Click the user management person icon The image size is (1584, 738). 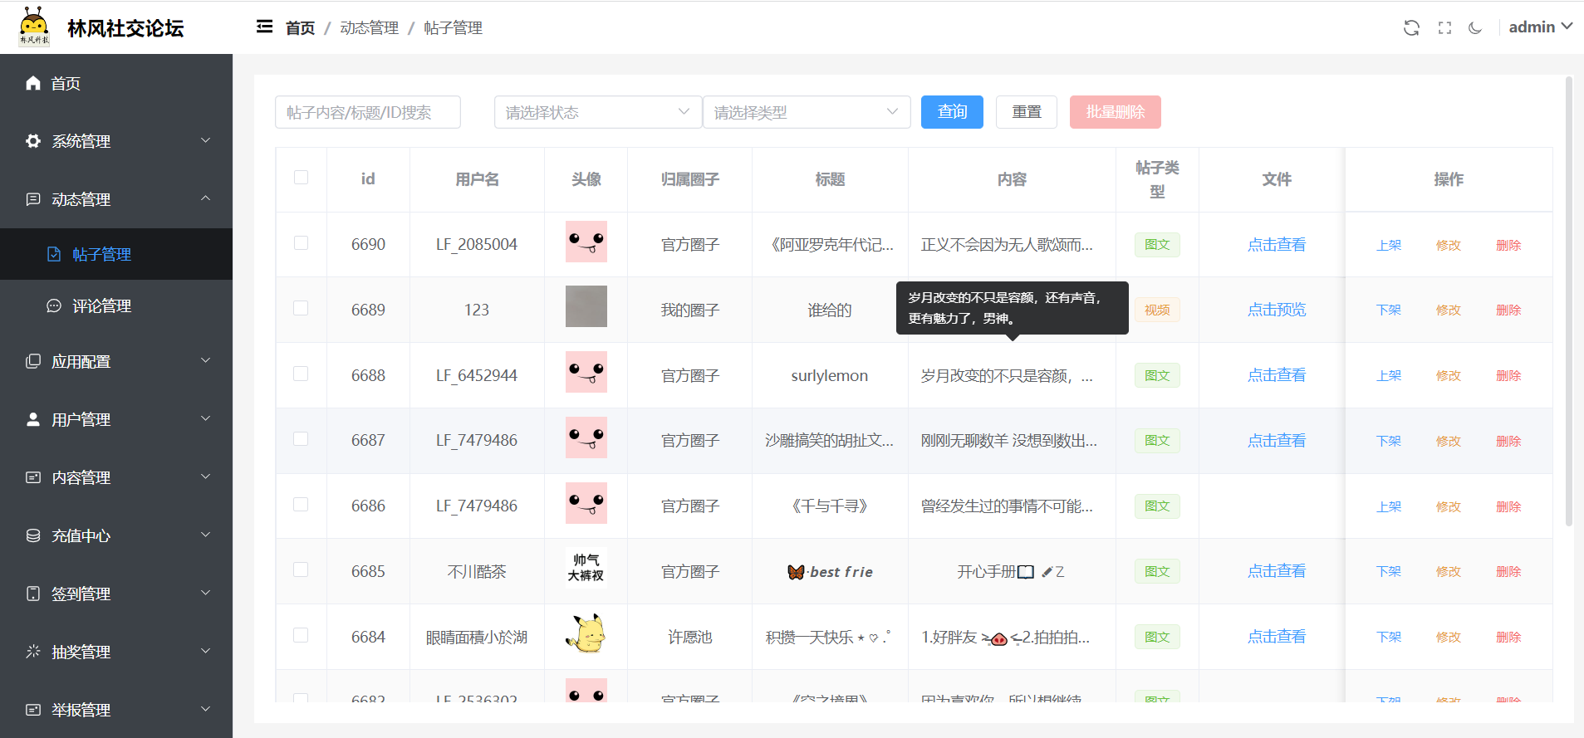tap(33, 419)
